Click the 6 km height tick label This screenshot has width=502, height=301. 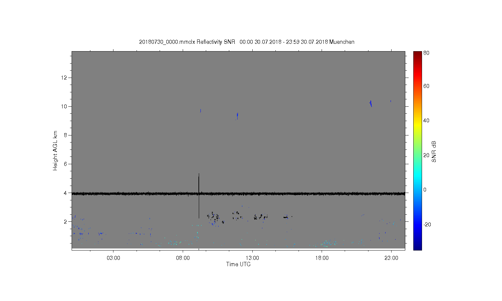[66, 164]
